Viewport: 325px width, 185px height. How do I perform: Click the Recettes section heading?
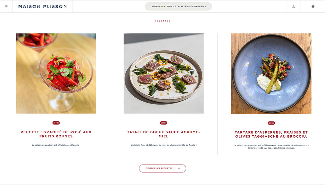coord(162,21)
